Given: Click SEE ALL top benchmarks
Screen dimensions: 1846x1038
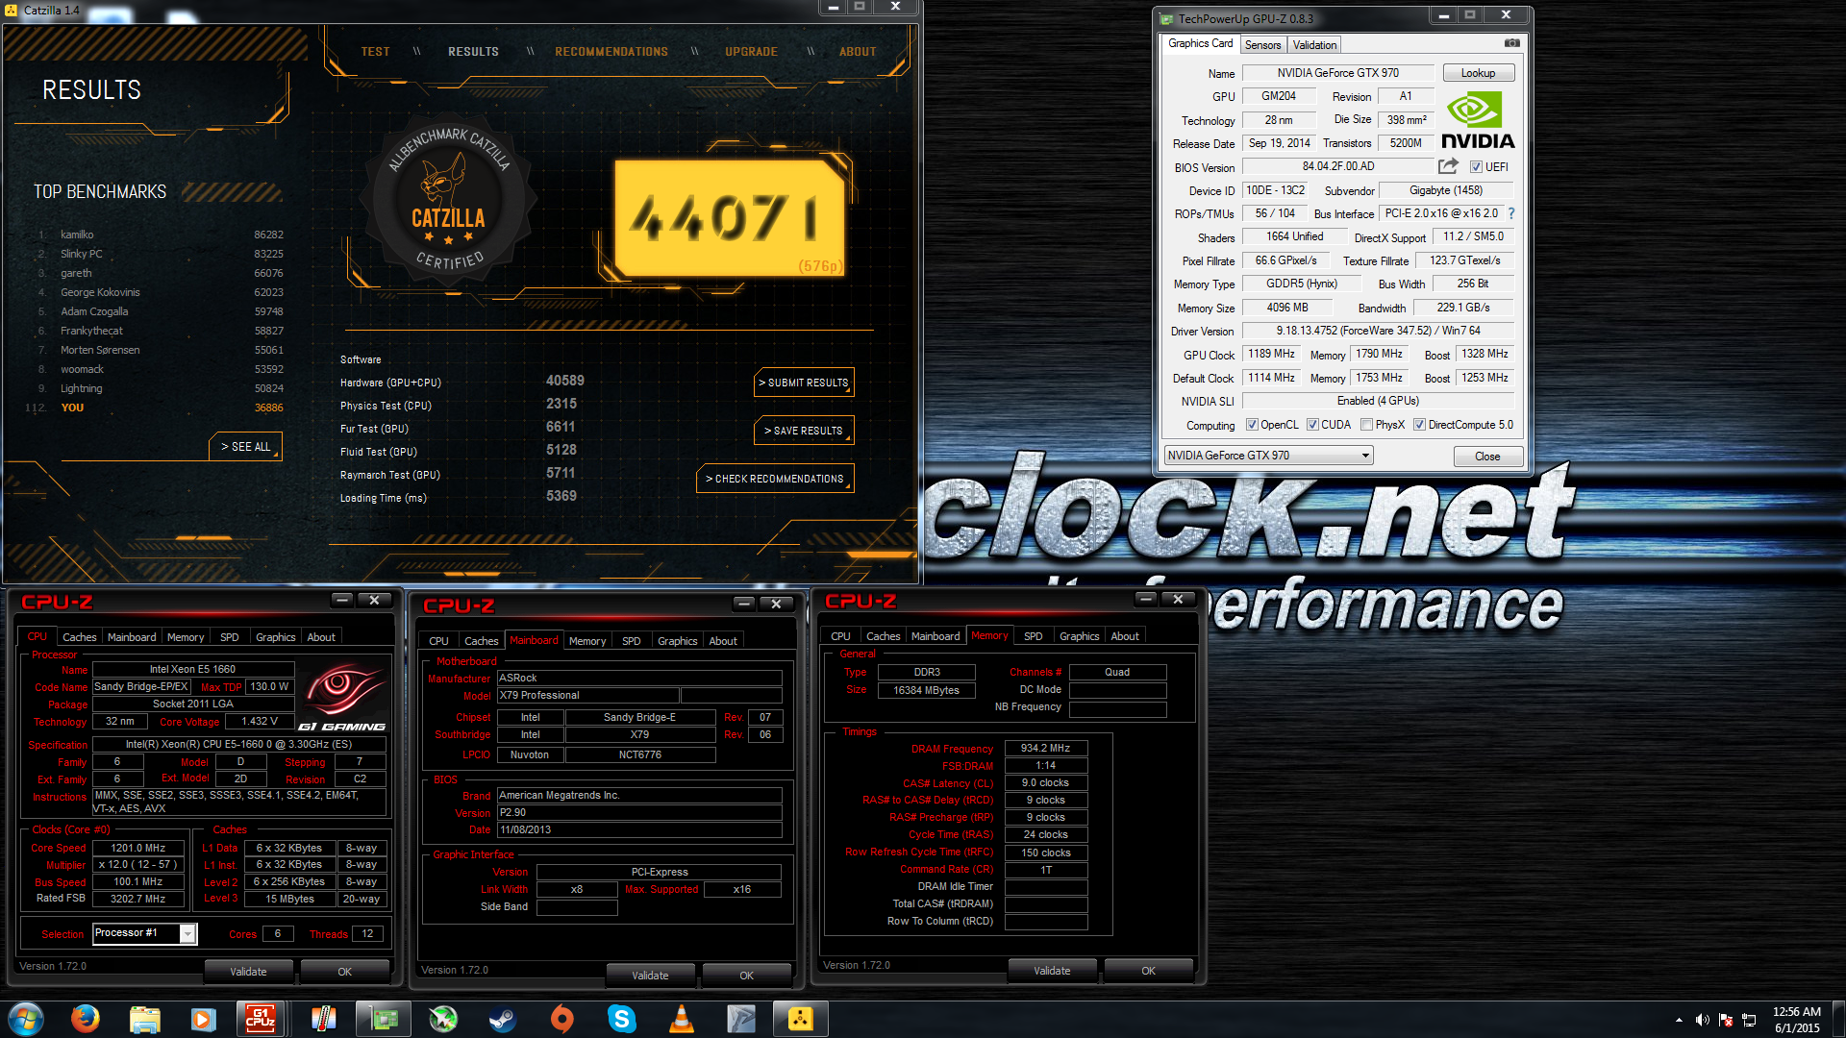Looking at the screenshot, I should coord(246,447).
